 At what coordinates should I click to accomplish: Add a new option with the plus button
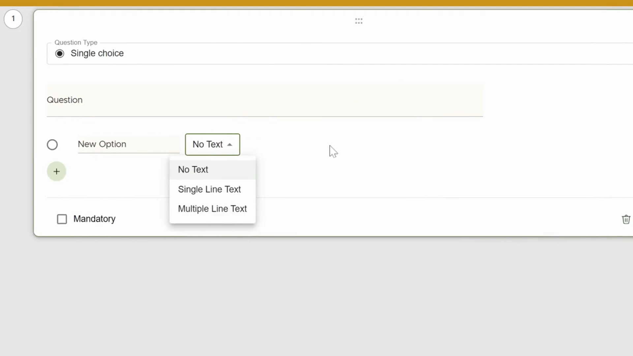pos(56,171)
